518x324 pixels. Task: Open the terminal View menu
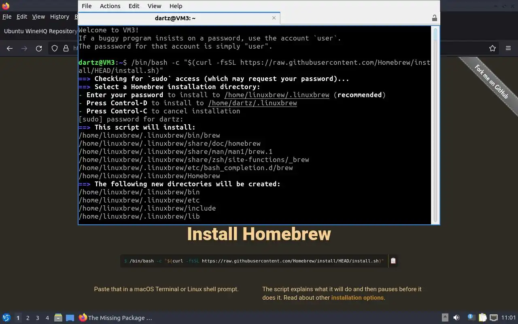click(154, 6)
